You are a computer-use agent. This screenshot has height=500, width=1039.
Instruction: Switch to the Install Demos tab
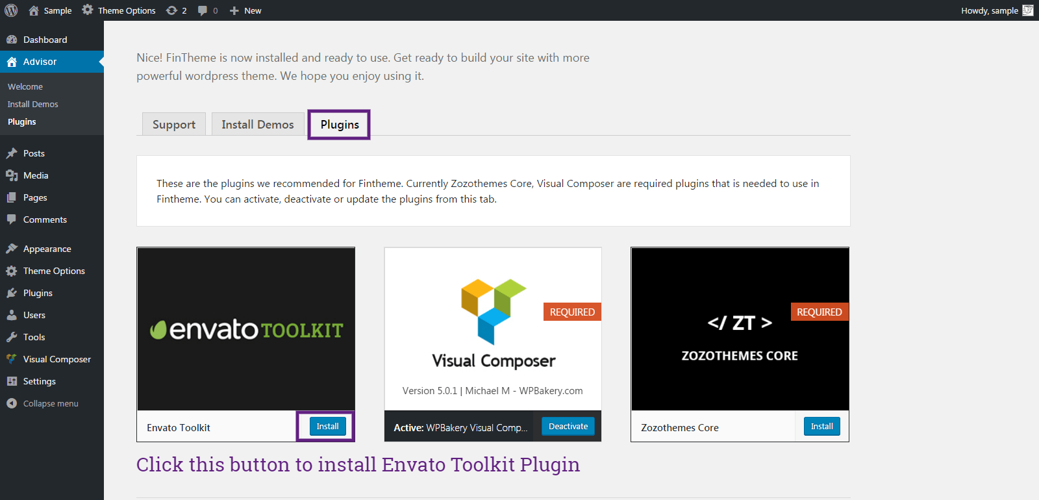click(258, 124)
